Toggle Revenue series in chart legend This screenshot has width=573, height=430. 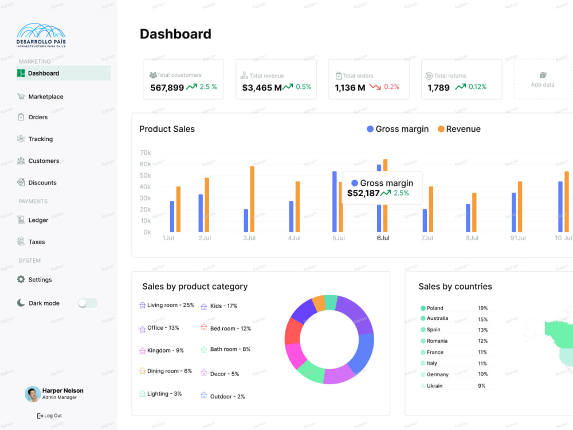[x=460, y=129]
